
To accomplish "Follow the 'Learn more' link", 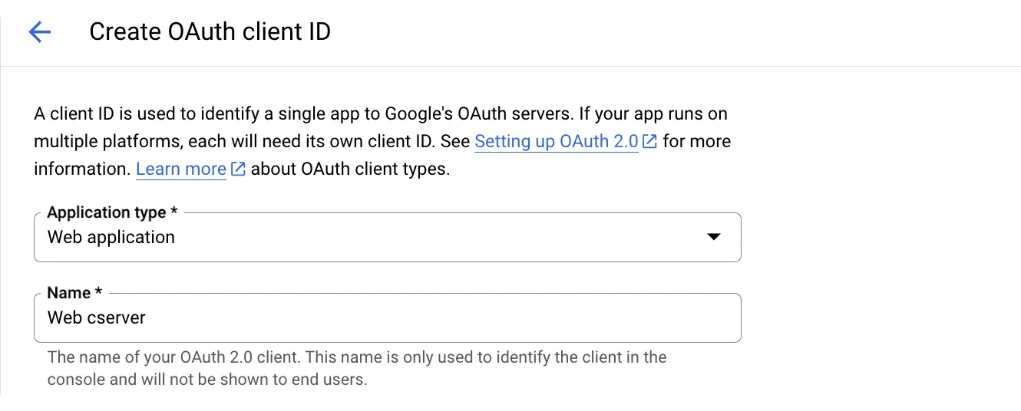I will click(x=181, y=169).
